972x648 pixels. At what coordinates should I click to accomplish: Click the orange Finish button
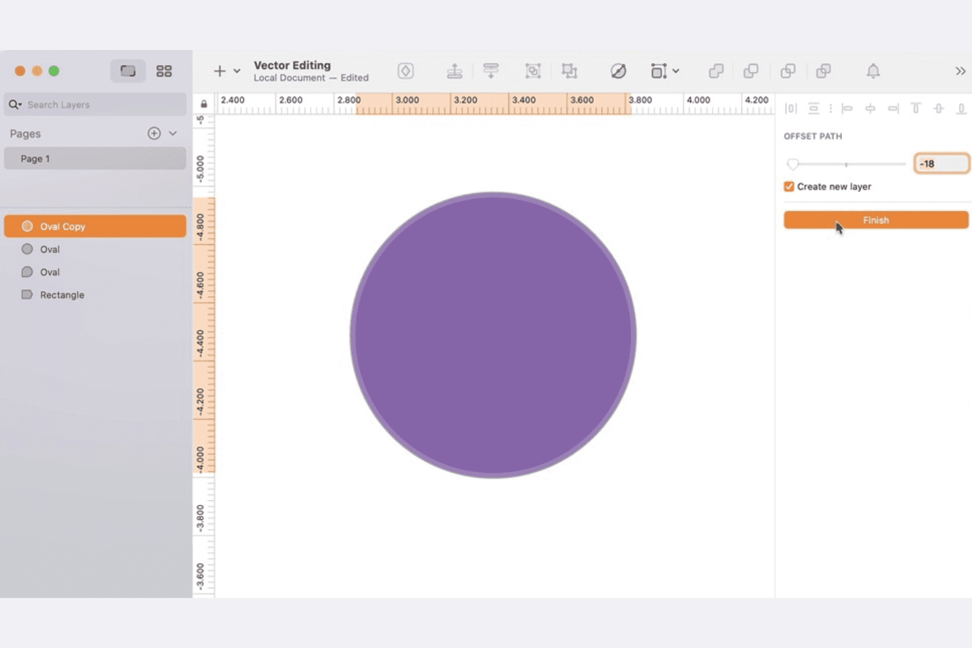pyautogui.click(x=875, y=220)
